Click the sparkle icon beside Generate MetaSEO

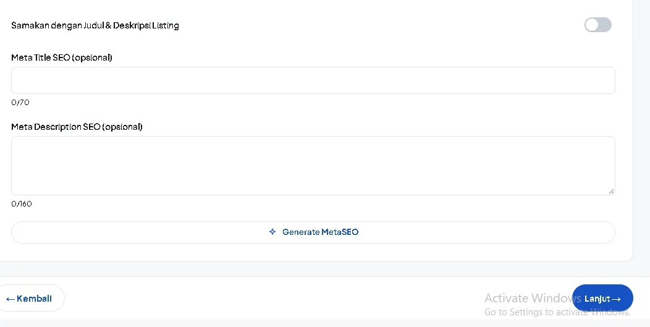272,232
